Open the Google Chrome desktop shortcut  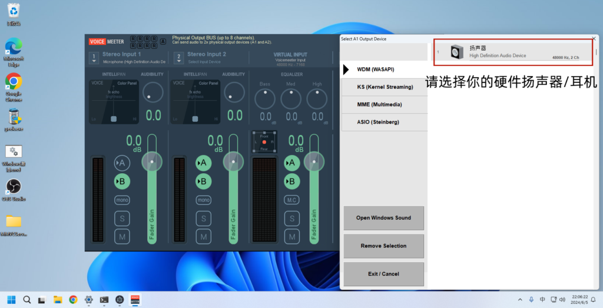point(14,87)
